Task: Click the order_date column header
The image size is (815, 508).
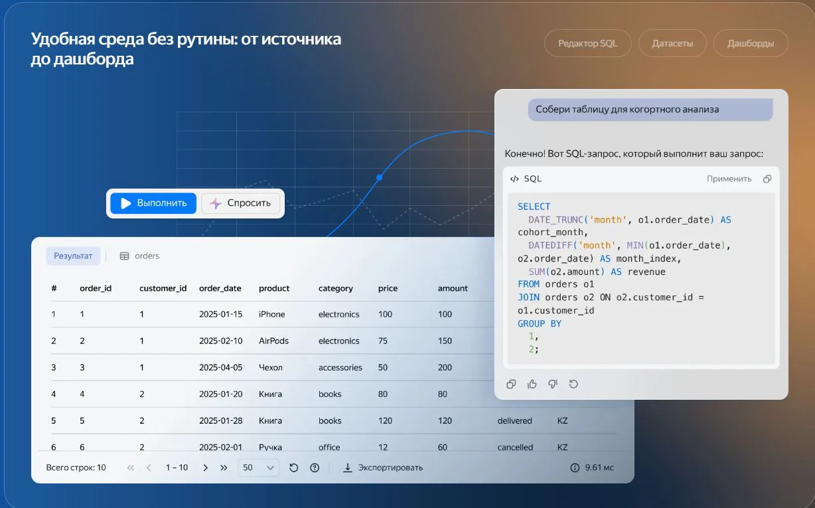Action: (220, 288)
